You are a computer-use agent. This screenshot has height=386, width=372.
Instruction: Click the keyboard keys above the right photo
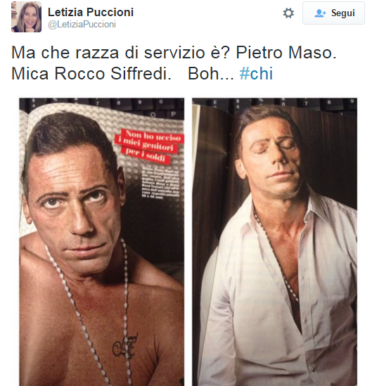pos(274,105)
